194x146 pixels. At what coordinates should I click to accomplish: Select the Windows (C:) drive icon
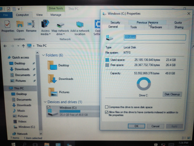tap(53, 112)
